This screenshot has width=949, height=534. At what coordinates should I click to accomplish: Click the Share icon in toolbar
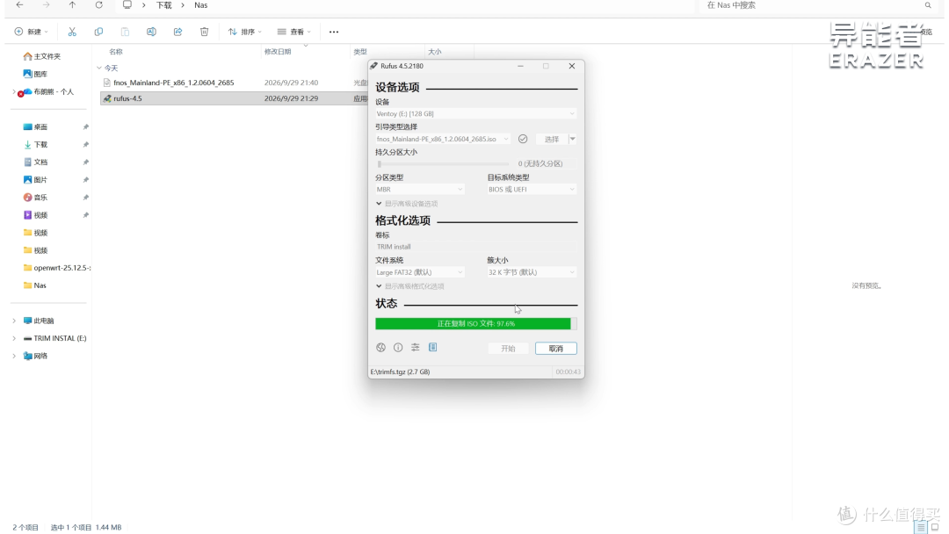(177, 32)
